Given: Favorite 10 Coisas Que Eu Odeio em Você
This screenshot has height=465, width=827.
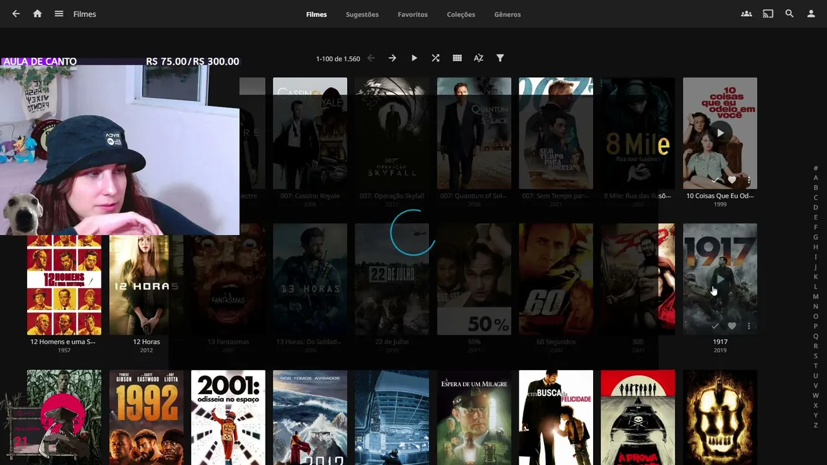Looking at the screenshot, I should [732, 180].
